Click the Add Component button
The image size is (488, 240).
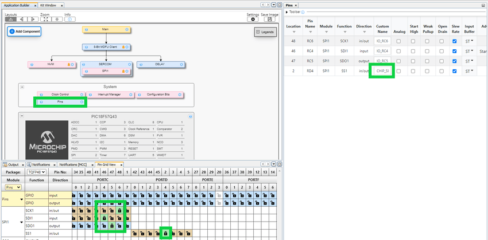coord(24,32)
